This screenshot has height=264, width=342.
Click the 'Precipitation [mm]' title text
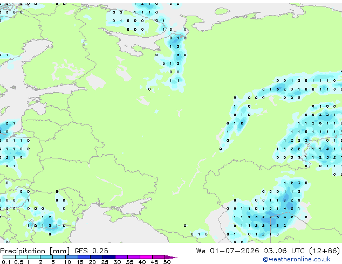pos(35,251)
